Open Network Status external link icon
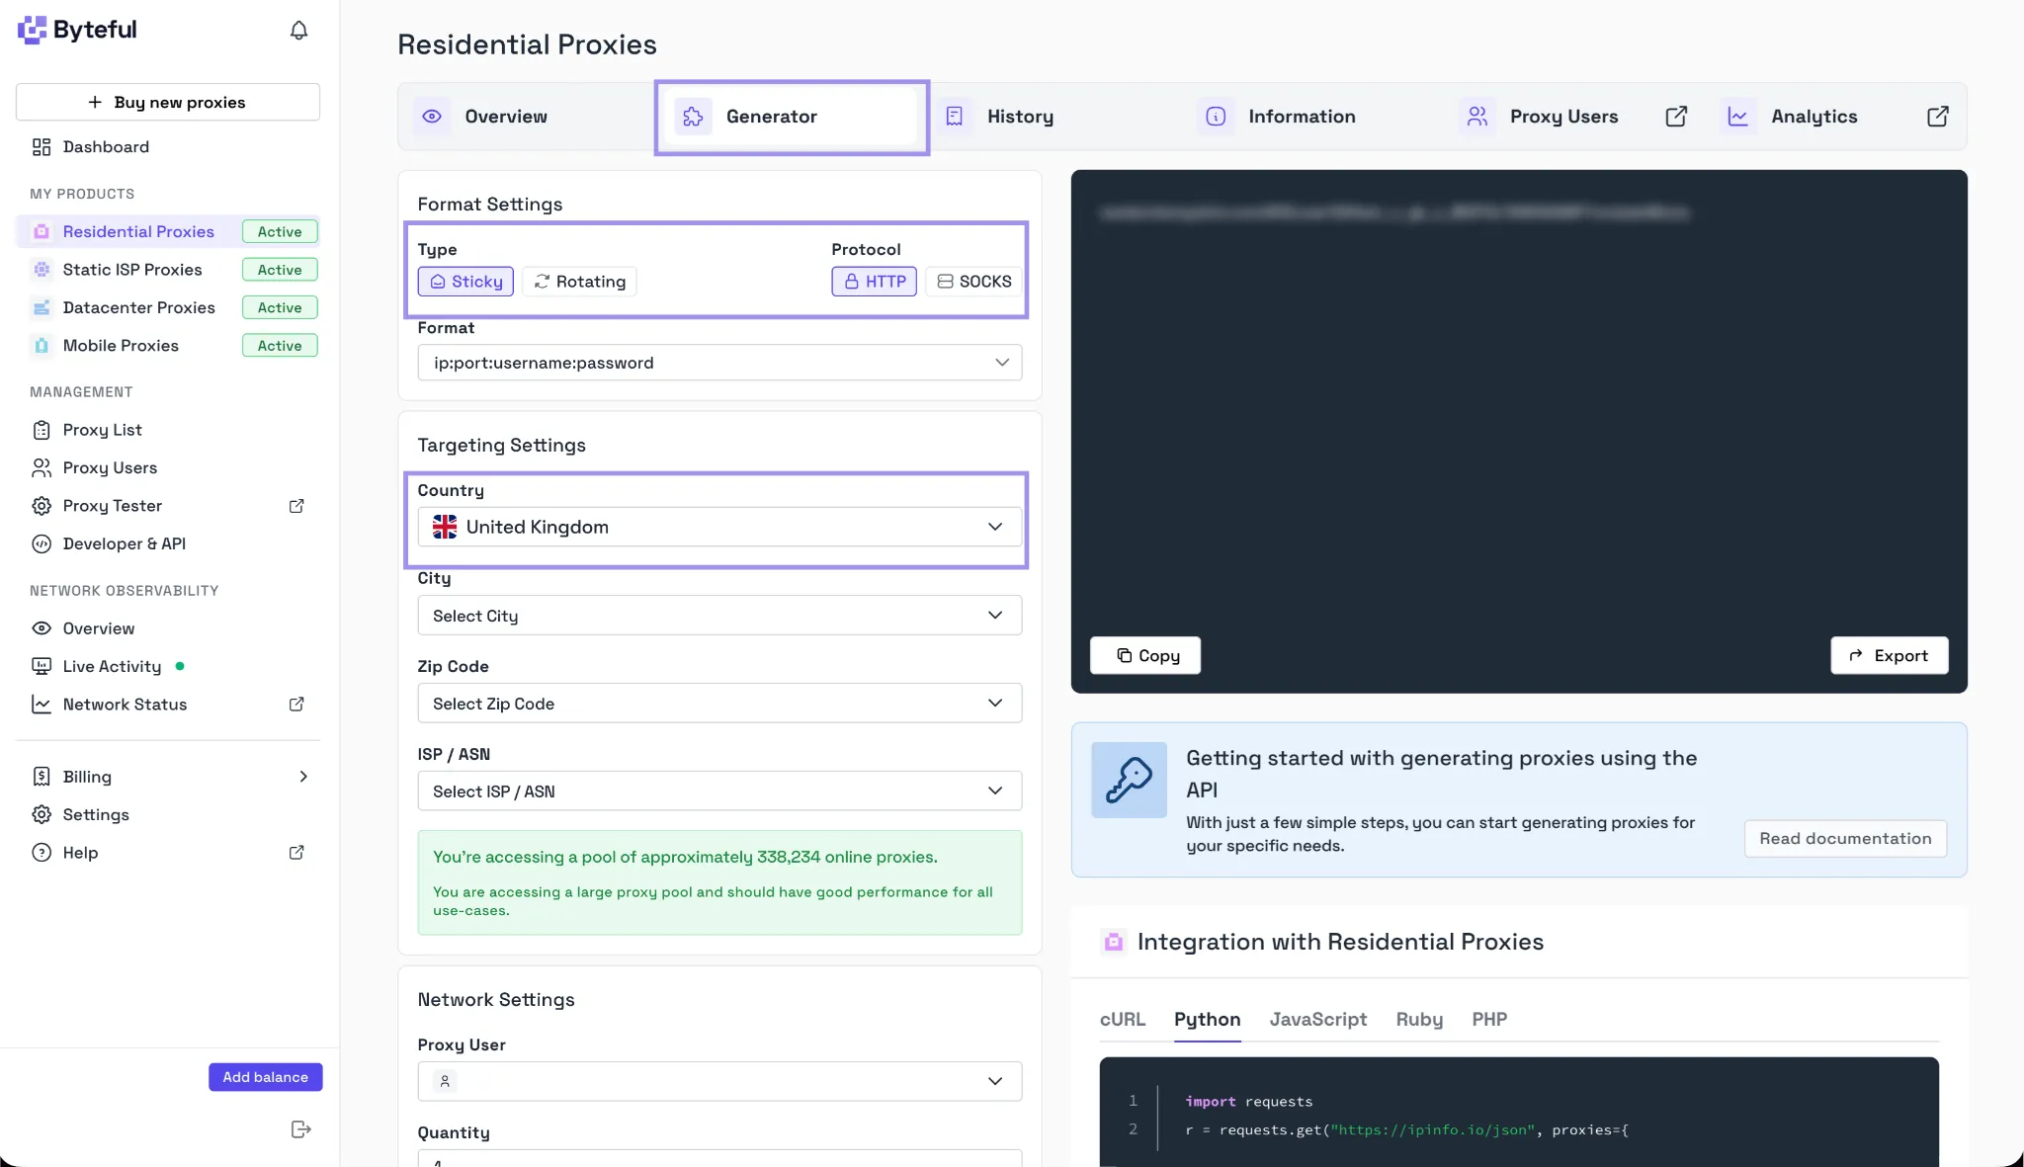 click(296, 705)
